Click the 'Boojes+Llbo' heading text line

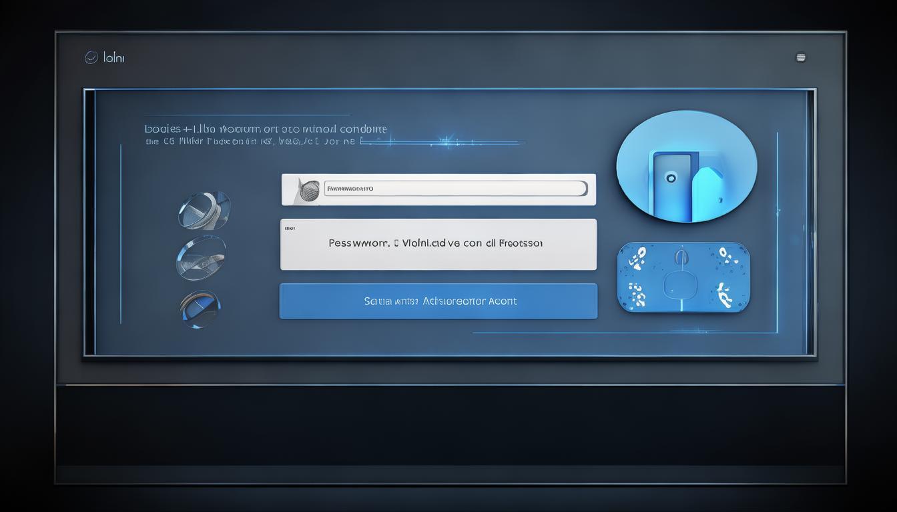coord(266,129)
